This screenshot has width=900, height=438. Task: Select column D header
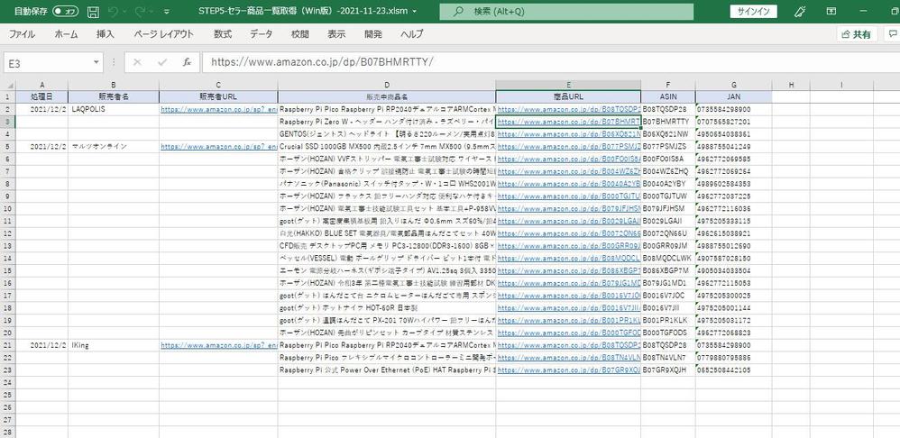387,85
